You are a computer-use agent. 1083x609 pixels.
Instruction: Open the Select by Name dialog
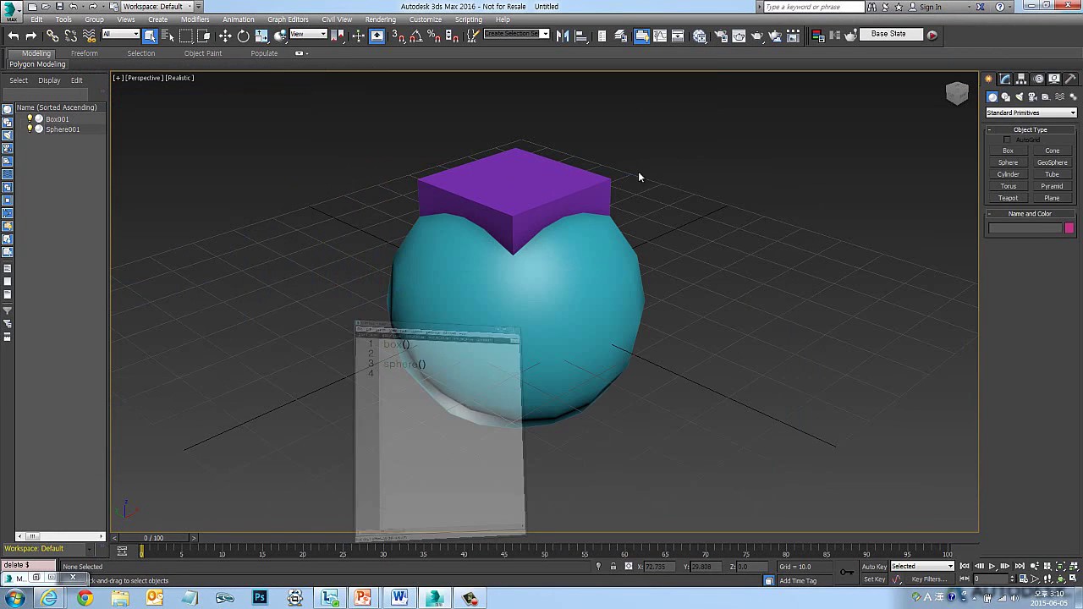pyautogui.click(x=168, y=36)
